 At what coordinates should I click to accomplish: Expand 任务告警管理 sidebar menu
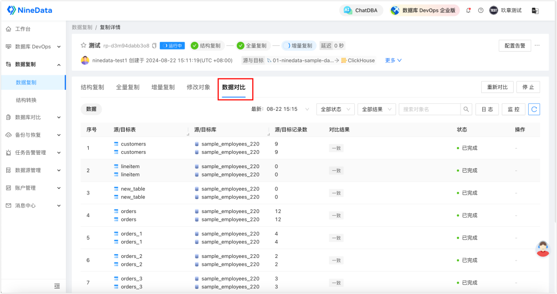coord(33,153)
